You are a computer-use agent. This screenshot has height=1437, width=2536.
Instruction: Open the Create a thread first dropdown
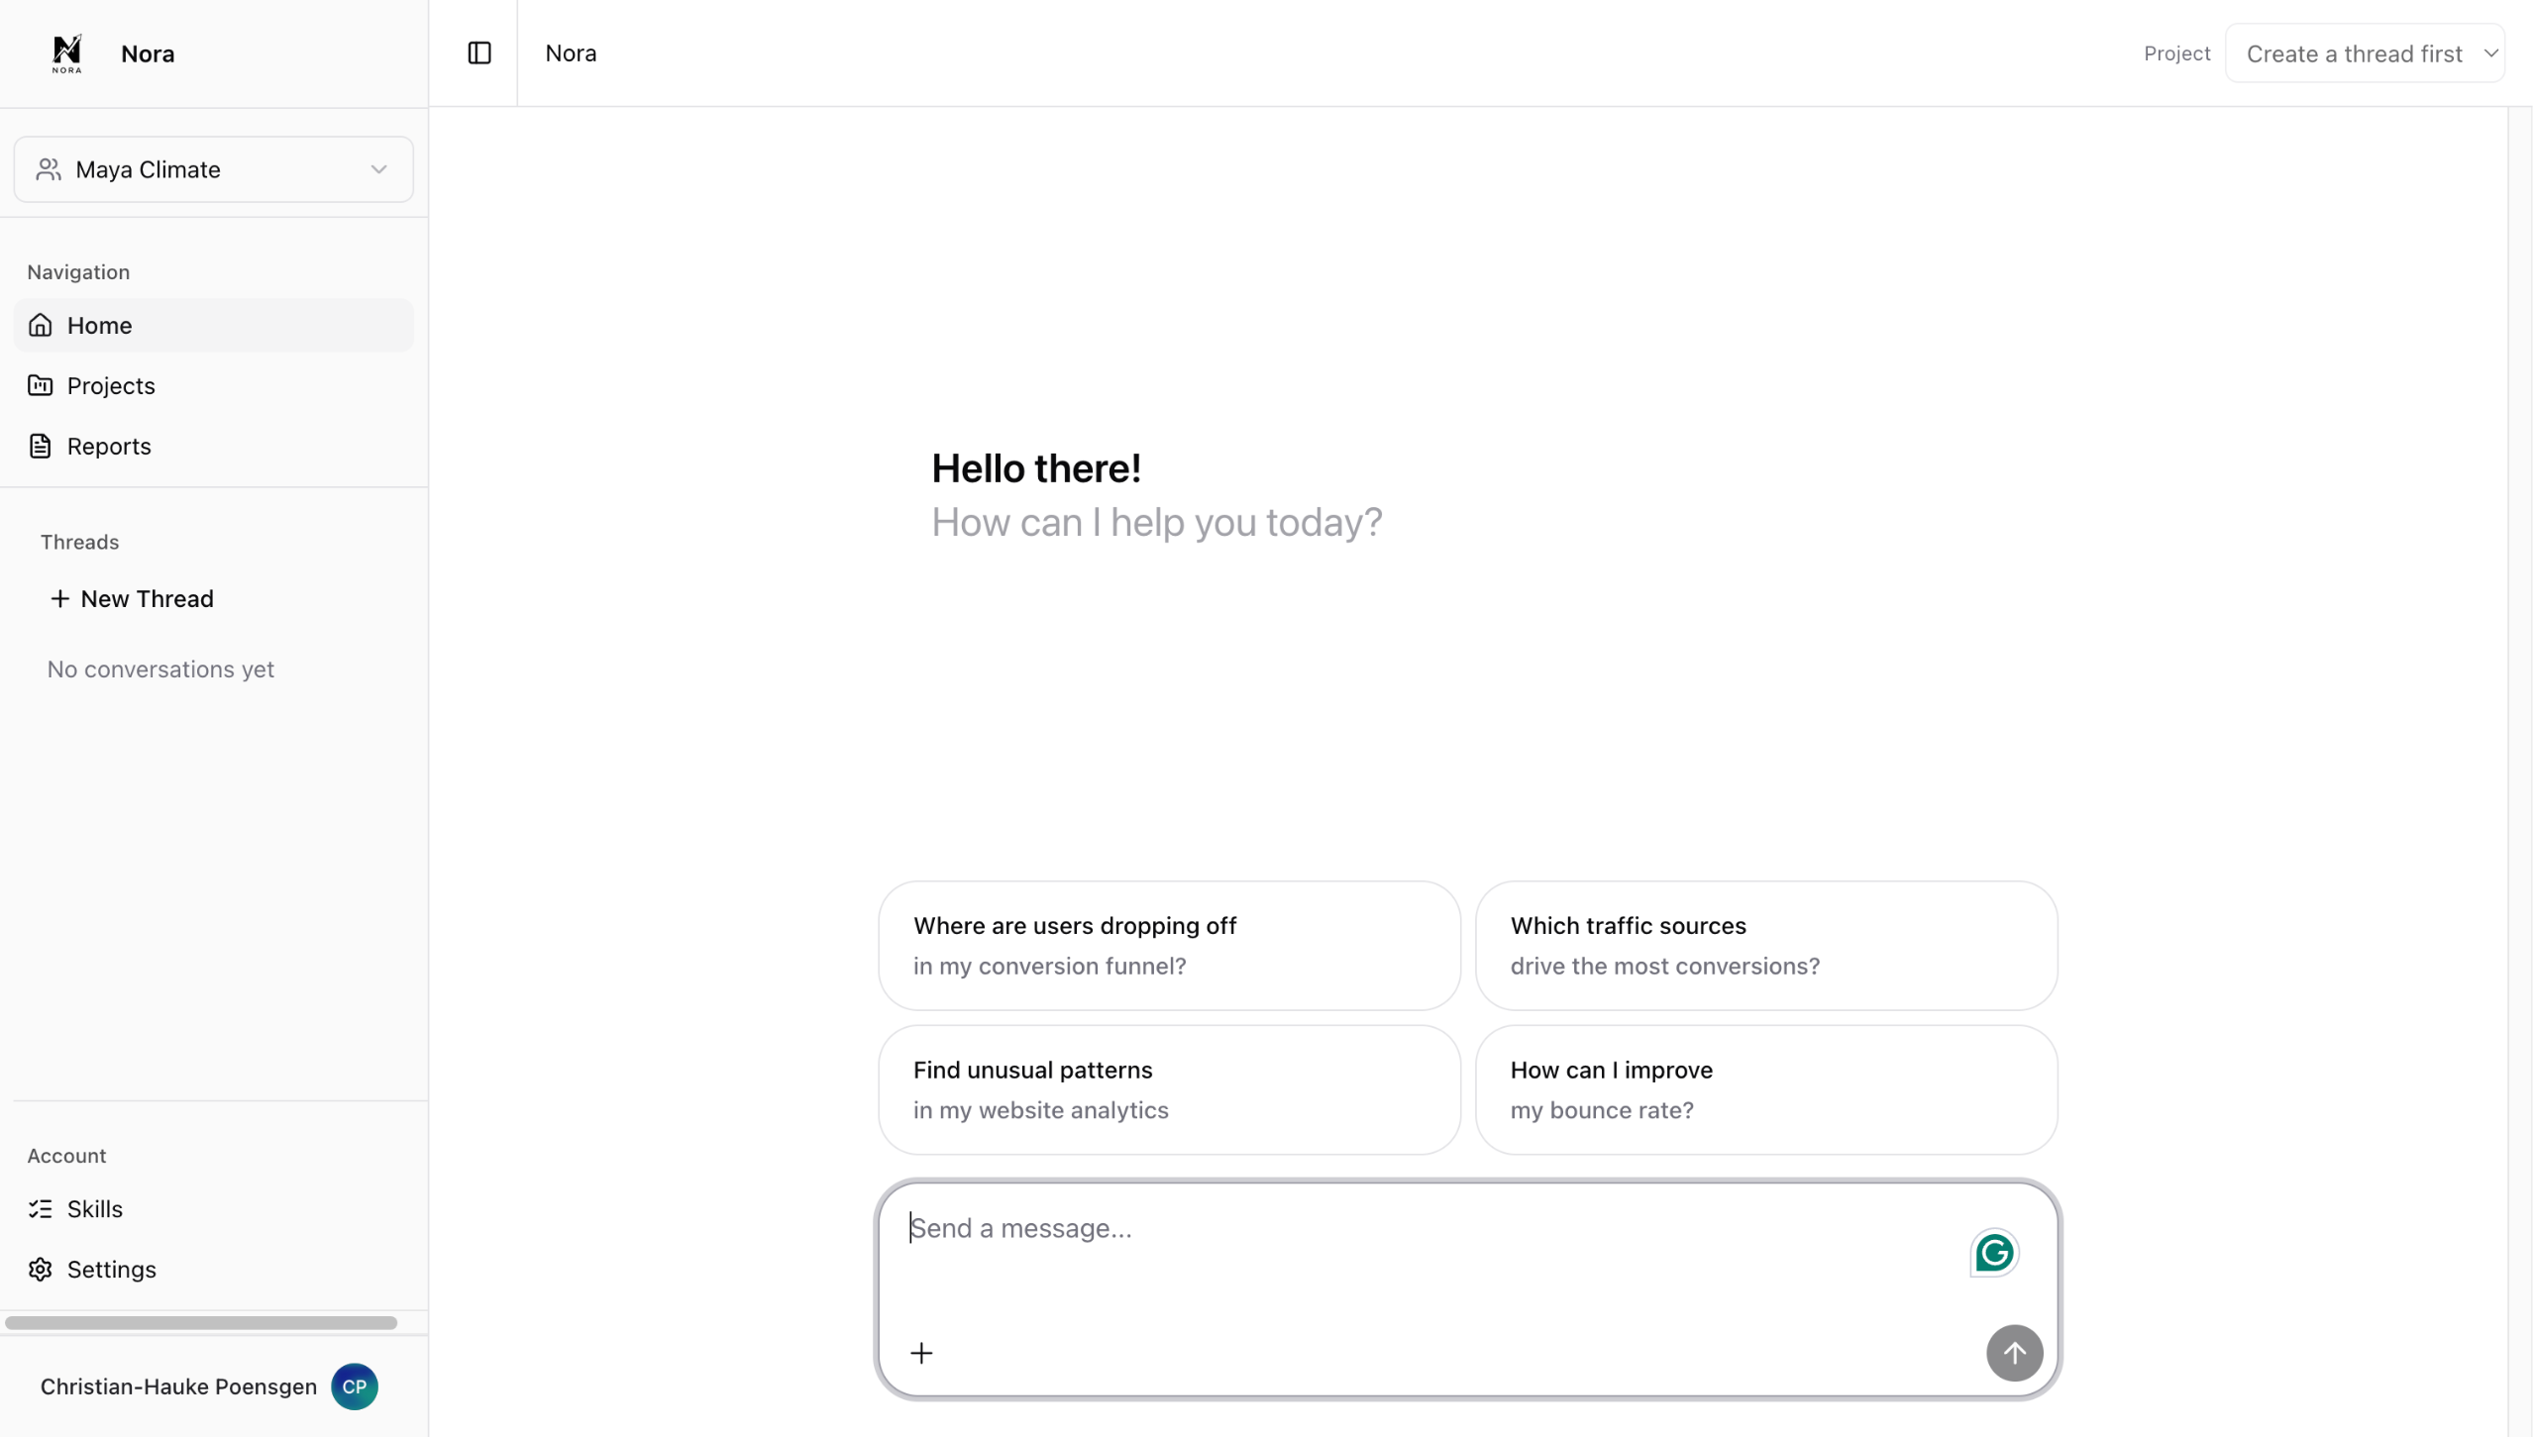coord(2354,54)
